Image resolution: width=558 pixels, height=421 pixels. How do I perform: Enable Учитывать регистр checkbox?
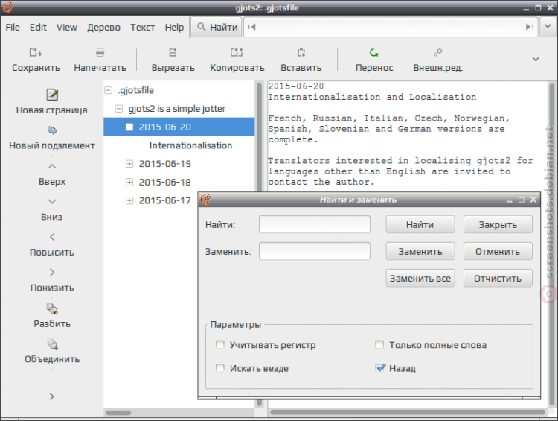tap(220, 345)
